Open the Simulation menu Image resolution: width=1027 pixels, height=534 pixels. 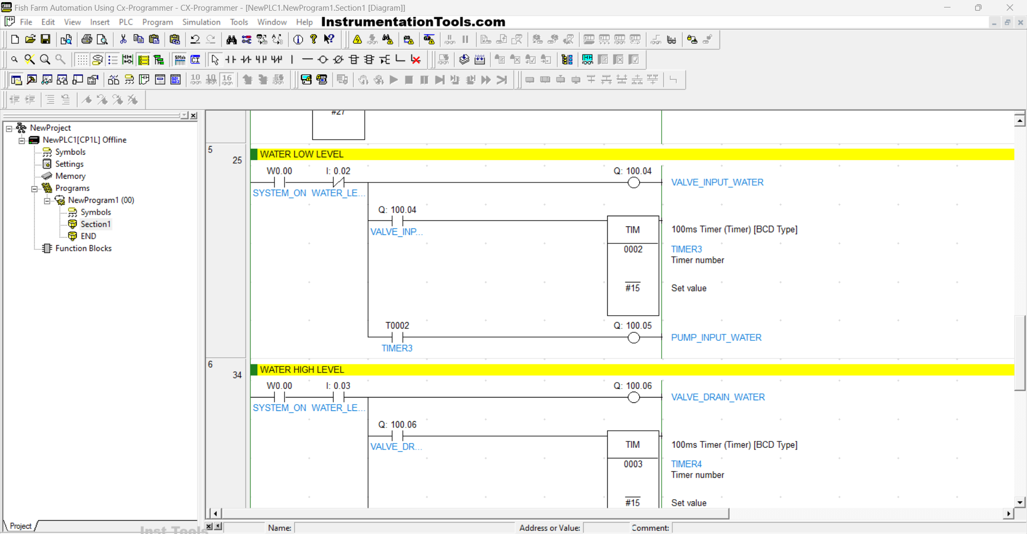point(201,22)
